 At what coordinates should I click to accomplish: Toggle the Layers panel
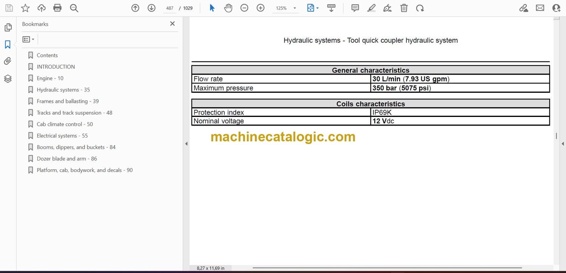(x=8, y=78)
